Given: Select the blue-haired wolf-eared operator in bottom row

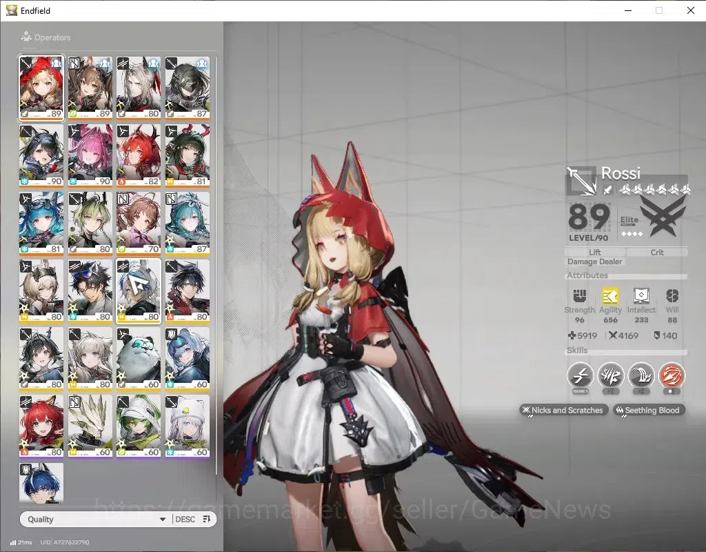Looking at the screenshot, I should [x=41, y=482].
